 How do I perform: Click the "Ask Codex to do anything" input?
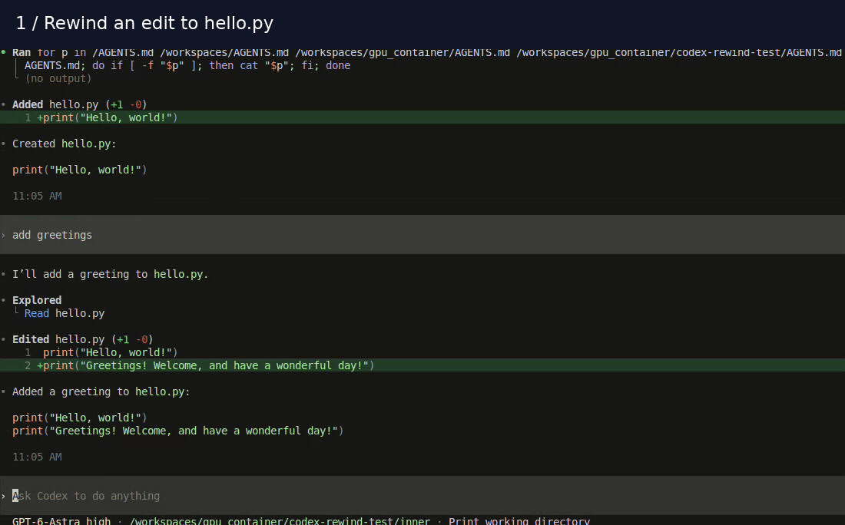click(x=422, y=495)
